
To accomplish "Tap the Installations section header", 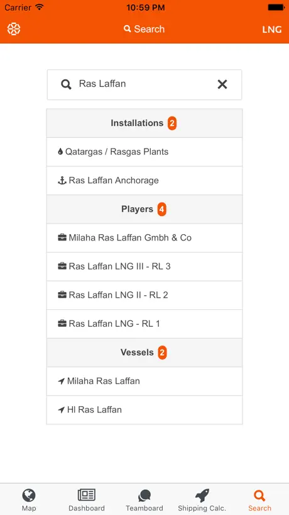I will tap(144, 123).
